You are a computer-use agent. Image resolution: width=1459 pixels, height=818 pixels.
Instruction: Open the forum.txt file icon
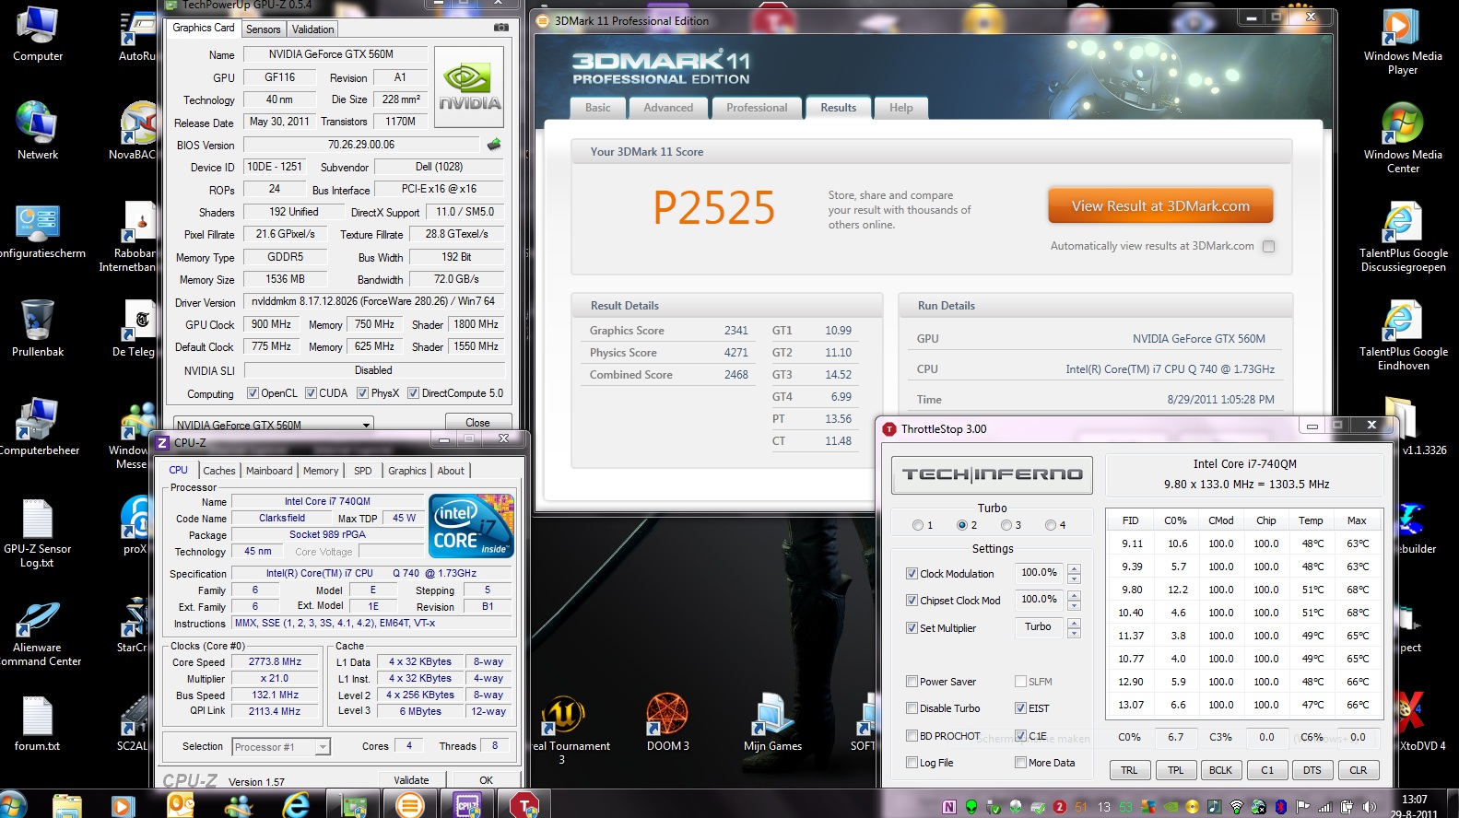pyautogui.click(x=38, y=723)
